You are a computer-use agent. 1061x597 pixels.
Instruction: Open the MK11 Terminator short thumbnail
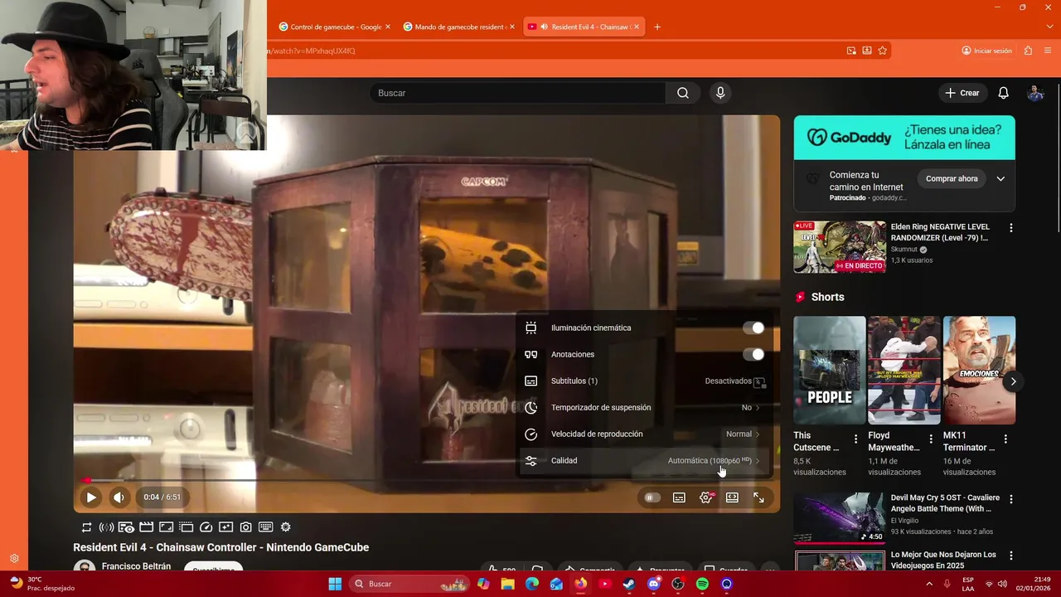tap(979, 370)
